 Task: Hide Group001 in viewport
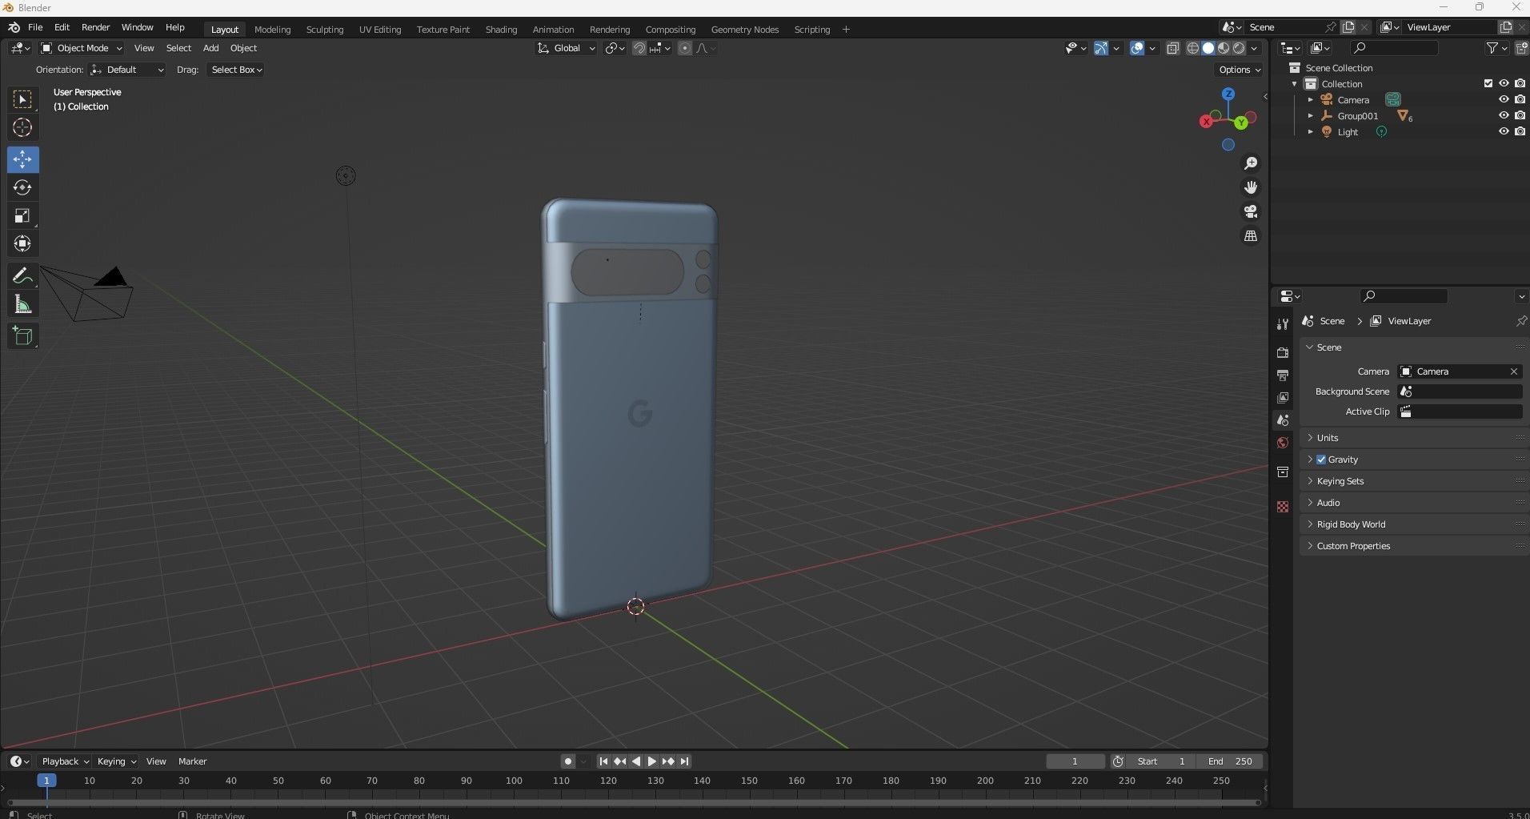click(1504, 115)
